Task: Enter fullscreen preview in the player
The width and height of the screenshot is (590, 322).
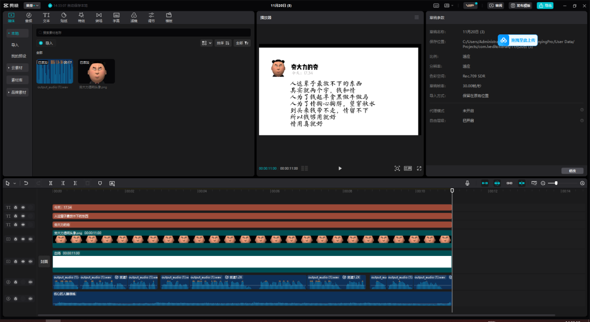Action: 419,169
